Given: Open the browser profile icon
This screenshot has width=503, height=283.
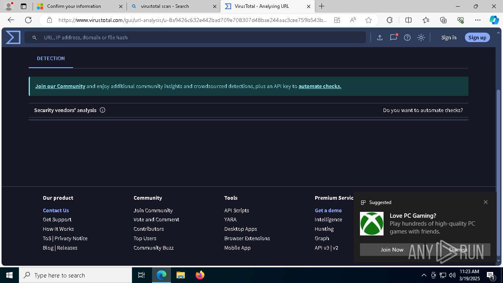Looking at the screenshot, I should tap(9, 6).
